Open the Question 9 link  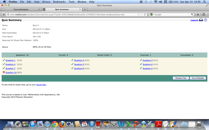[148, 69]
